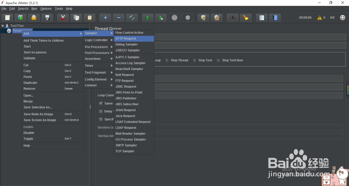Click the Collapse All minus icon
349x186 pixels.
click(119, 18)
